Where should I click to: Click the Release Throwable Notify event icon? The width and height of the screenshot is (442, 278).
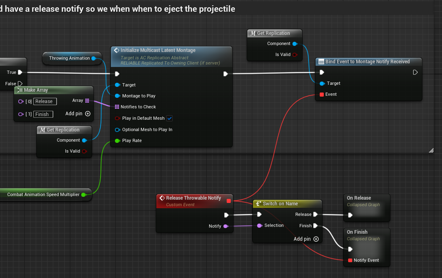pyautogui.click(x=162, y=198)
